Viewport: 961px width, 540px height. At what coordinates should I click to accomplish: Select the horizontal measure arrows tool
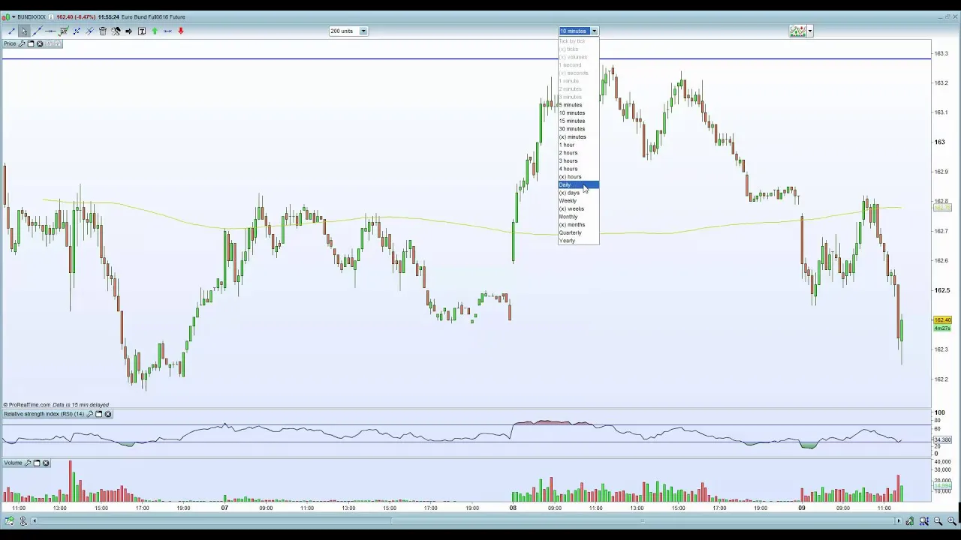167,31
